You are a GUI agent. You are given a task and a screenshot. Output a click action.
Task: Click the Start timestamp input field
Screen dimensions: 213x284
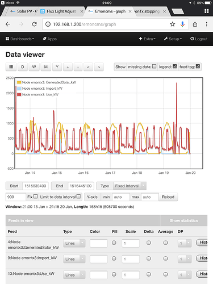pos(35,186)
